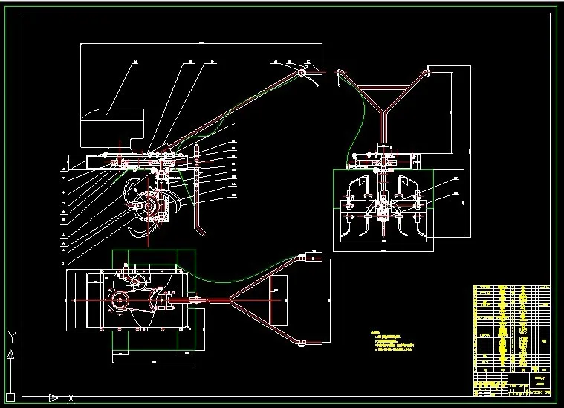564x408 pixels.
Task: Pick the large belt pulley in top view
Action: point(119,301)
